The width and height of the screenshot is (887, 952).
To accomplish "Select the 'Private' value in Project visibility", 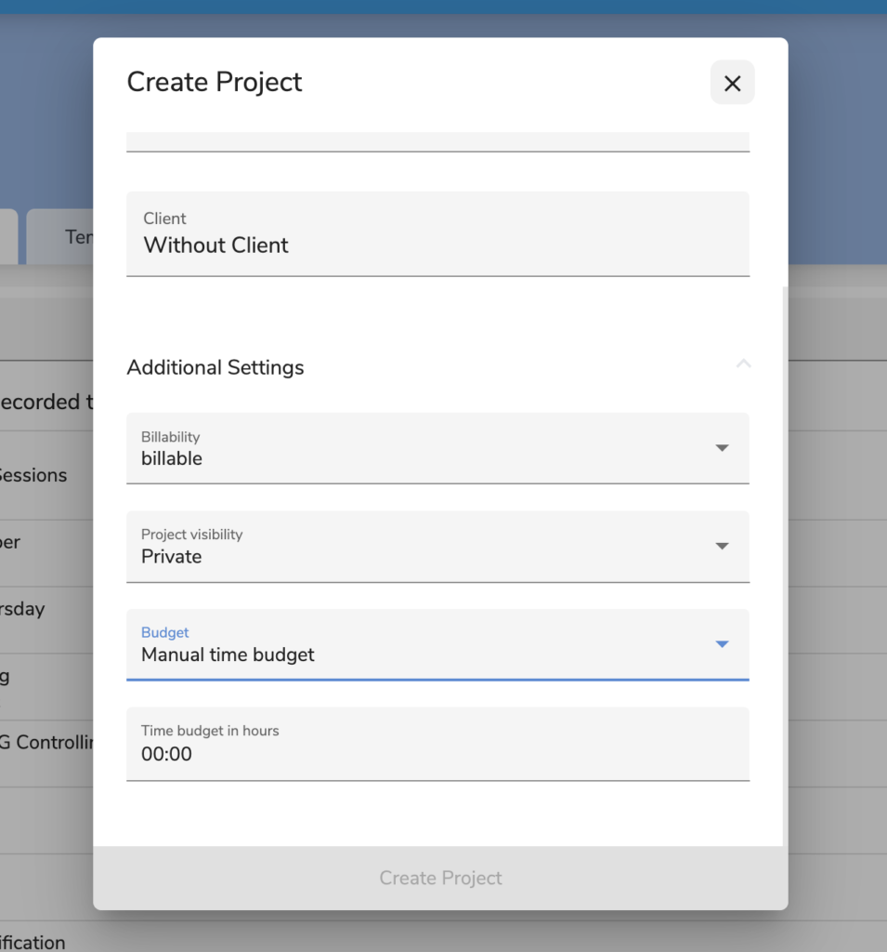I will (172, 557).
